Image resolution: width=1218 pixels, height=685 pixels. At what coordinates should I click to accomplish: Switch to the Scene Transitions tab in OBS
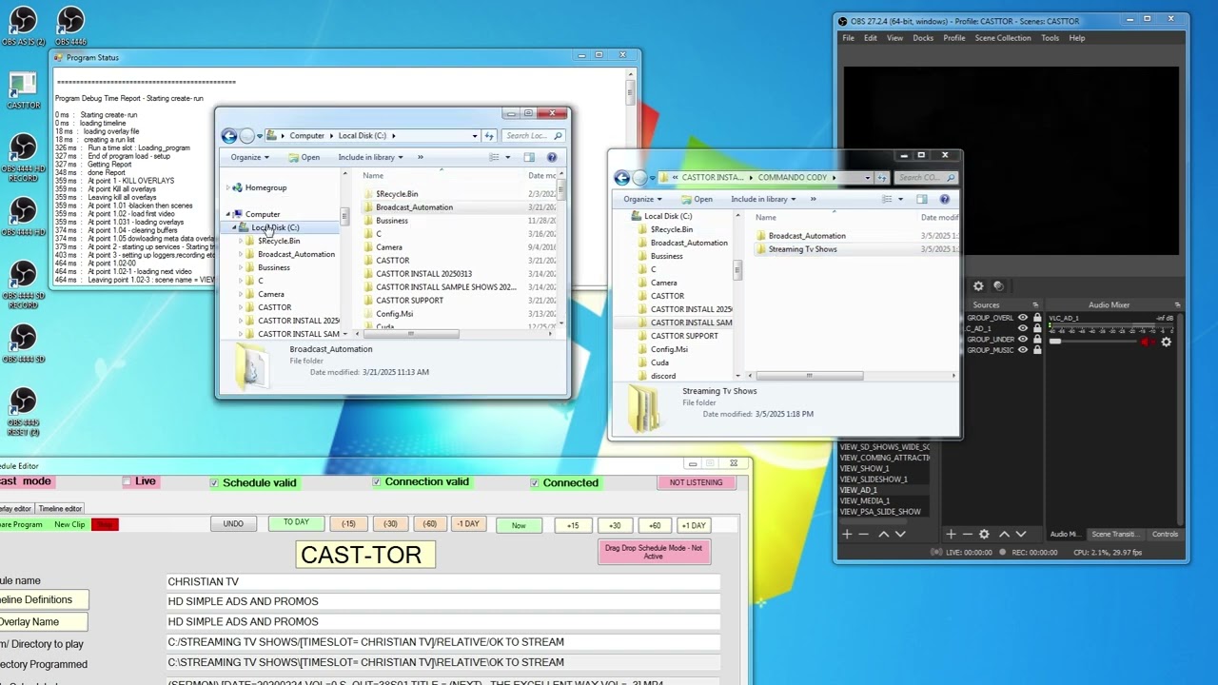click(1114, 535)
